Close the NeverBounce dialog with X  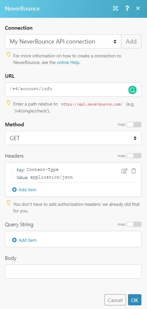tap(138, 8)
